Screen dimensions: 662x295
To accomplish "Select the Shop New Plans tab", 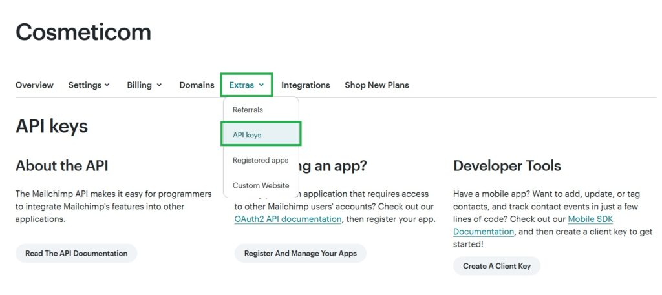I will (x=377, y=85).
